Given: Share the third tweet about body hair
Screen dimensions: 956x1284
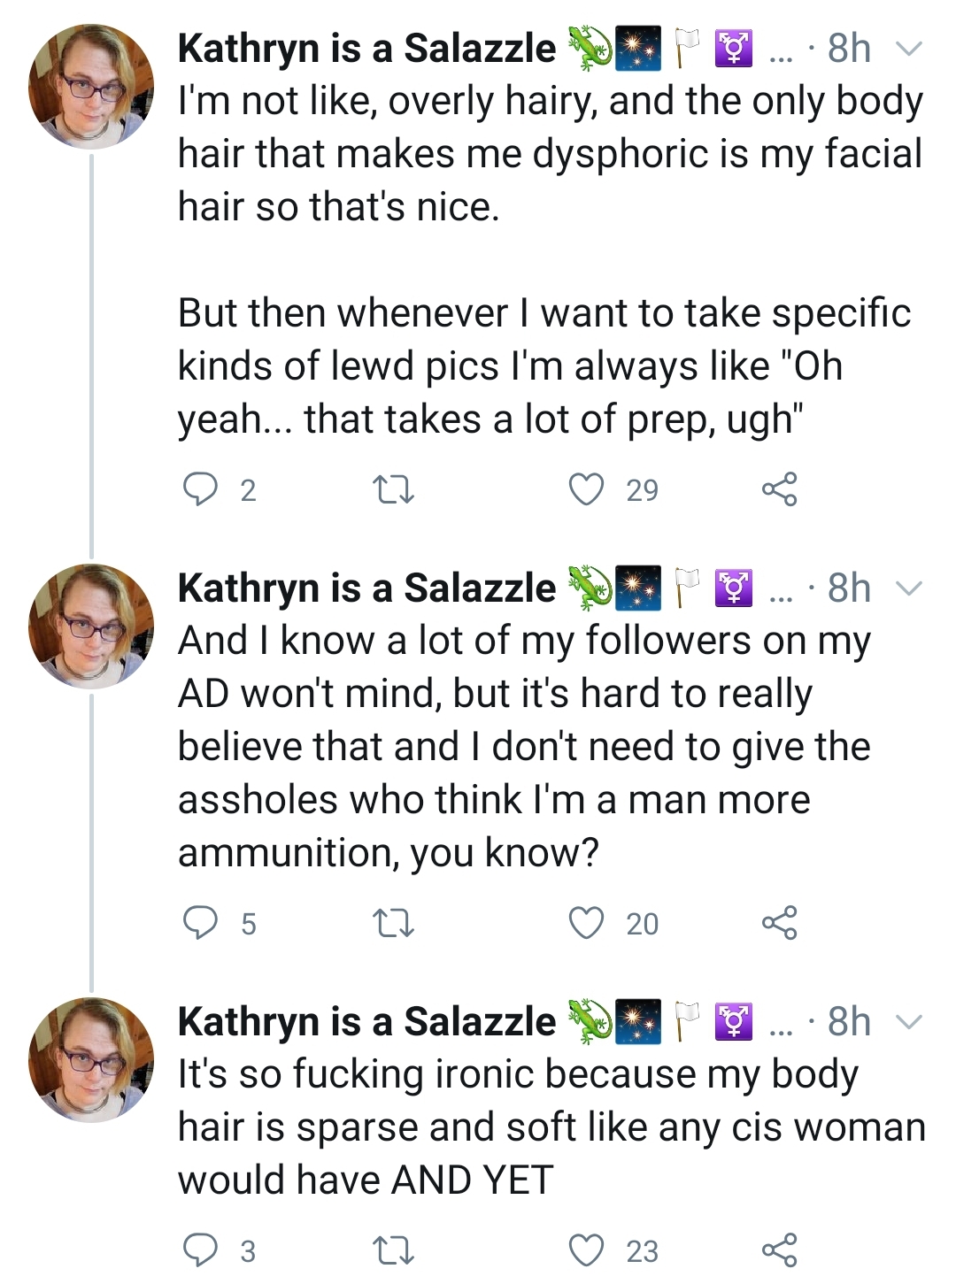Looking at the screenshot, I should pyautogui.click(x=779, y=1249).
